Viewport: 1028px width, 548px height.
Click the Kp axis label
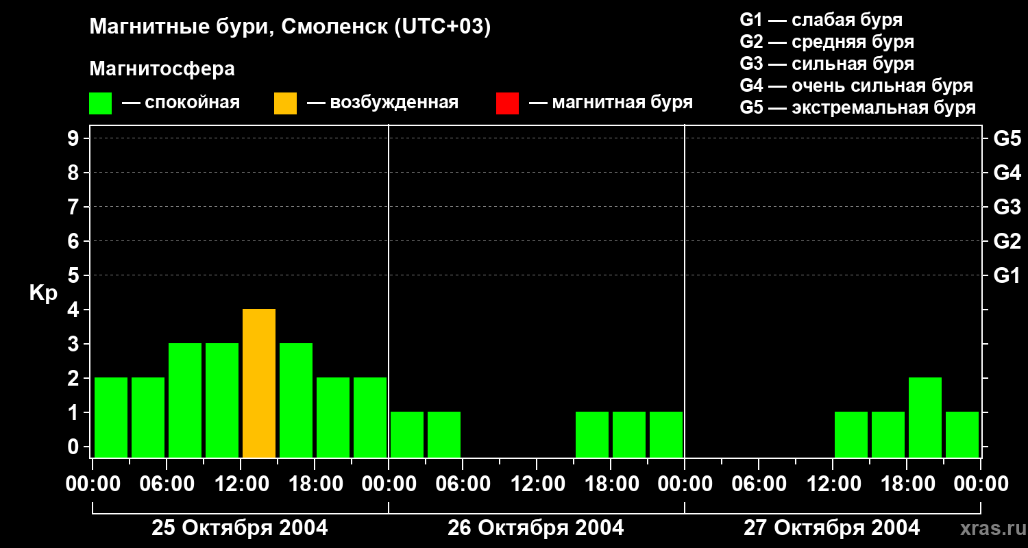click(43, 294)
